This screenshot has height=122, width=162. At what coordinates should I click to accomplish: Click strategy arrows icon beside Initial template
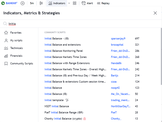coord(67,100)
